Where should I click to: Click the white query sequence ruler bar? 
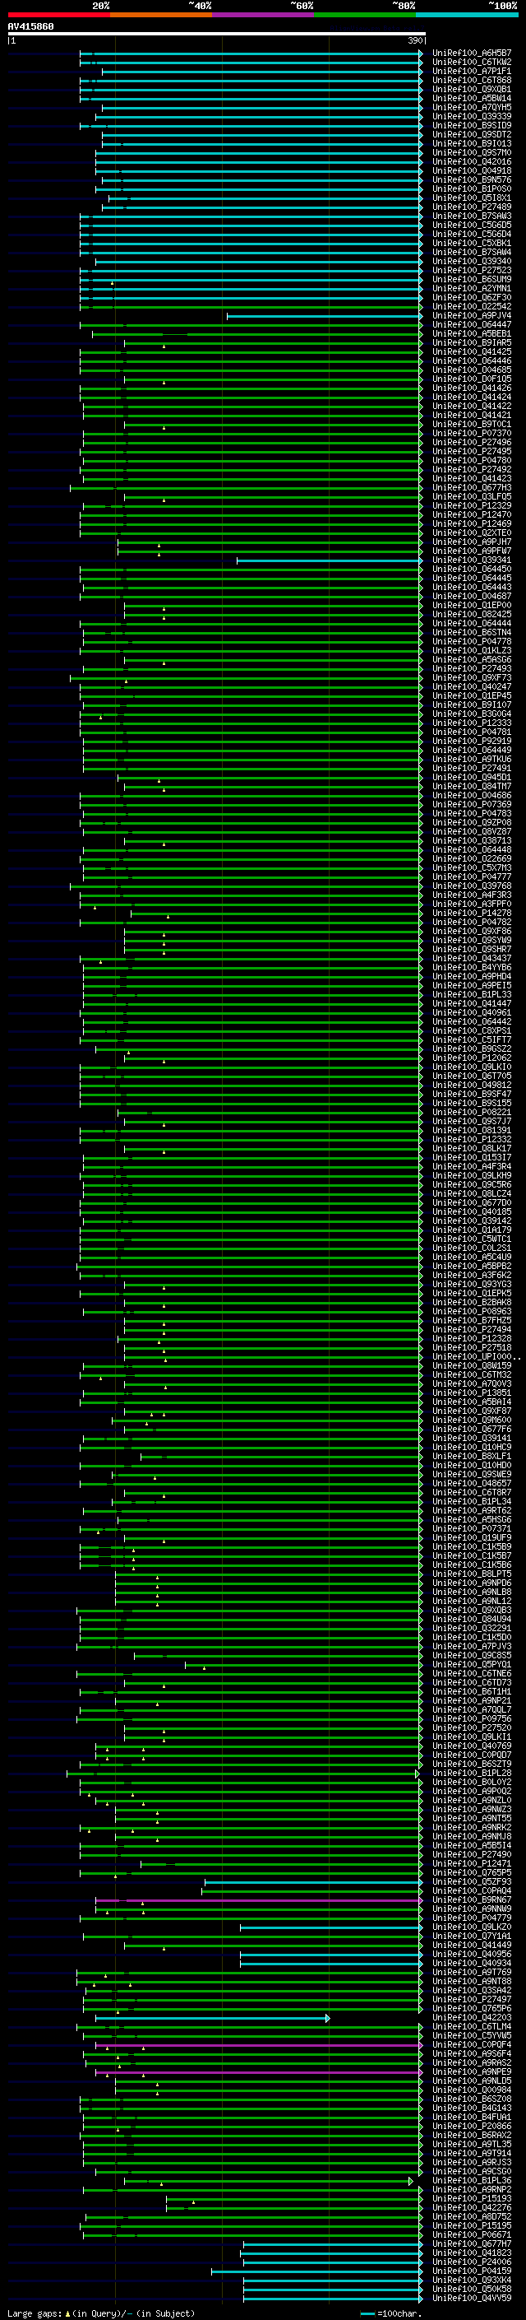tap(217, 33)
